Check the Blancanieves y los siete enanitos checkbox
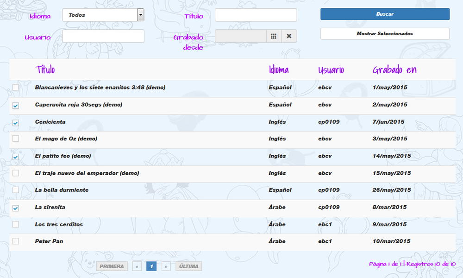The image size is (463, 278). tap(16, 88)
